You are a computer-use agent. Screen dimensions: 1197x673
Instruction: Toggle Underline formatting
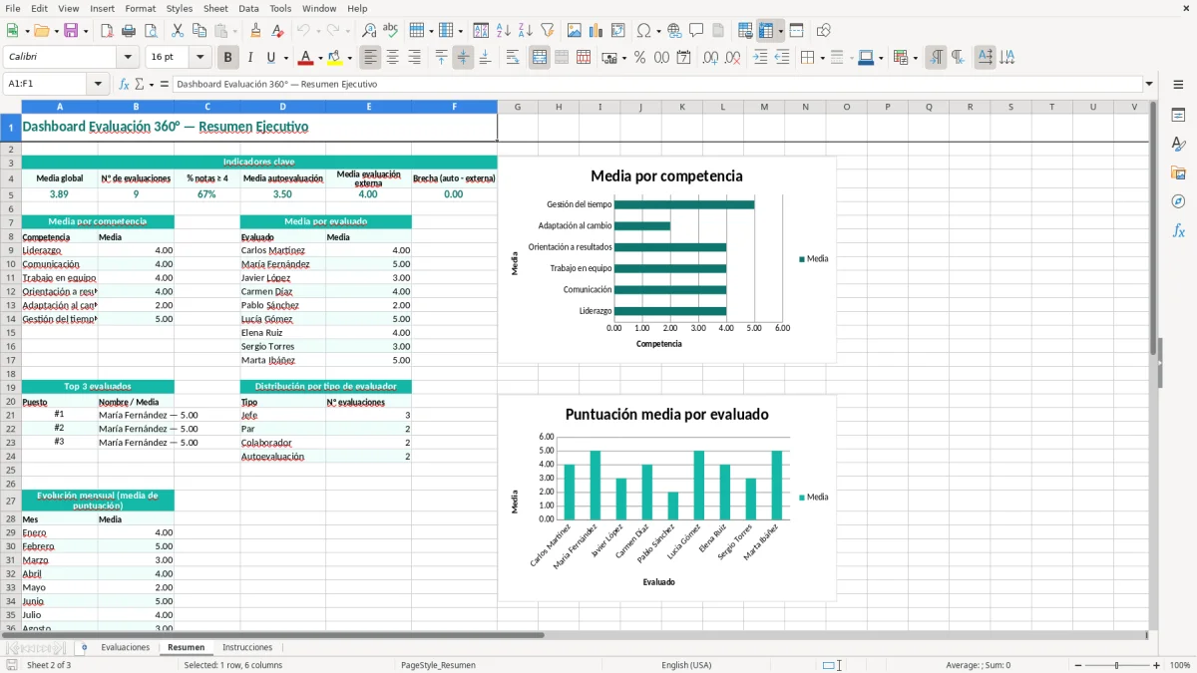270,58
